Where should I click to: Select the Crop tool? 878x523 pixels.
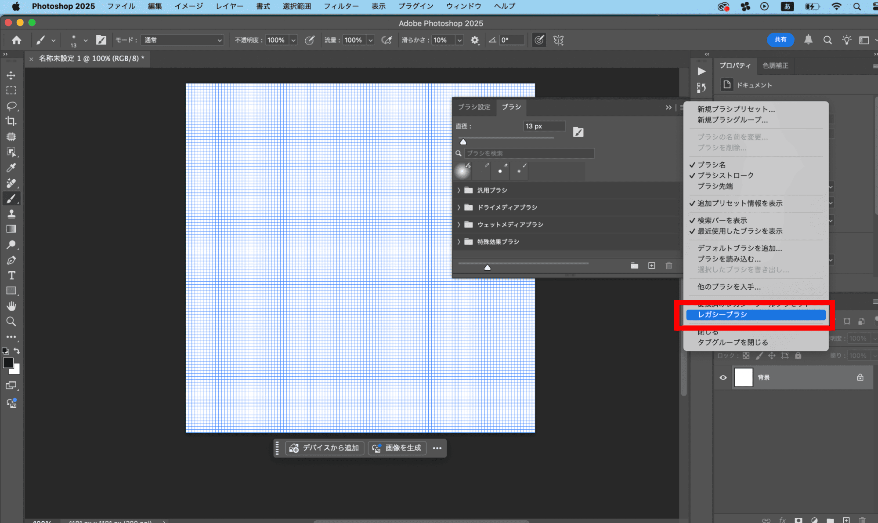click(x=11, y=121)
